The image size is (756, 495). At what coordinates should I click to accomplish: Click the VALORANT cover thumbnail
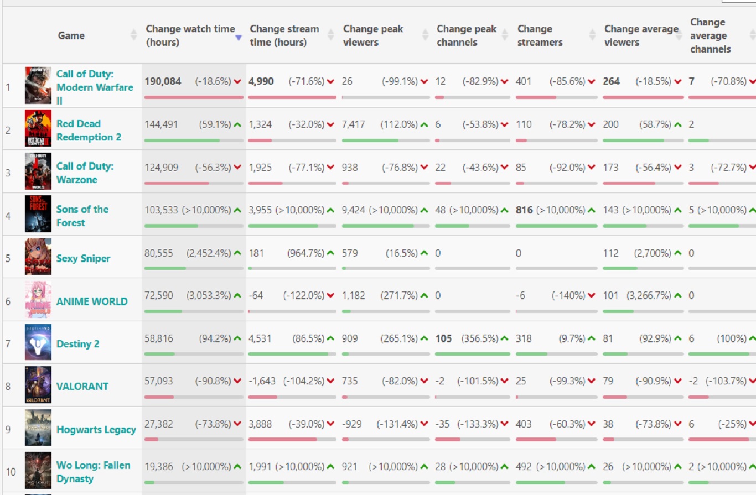[38, 385]
